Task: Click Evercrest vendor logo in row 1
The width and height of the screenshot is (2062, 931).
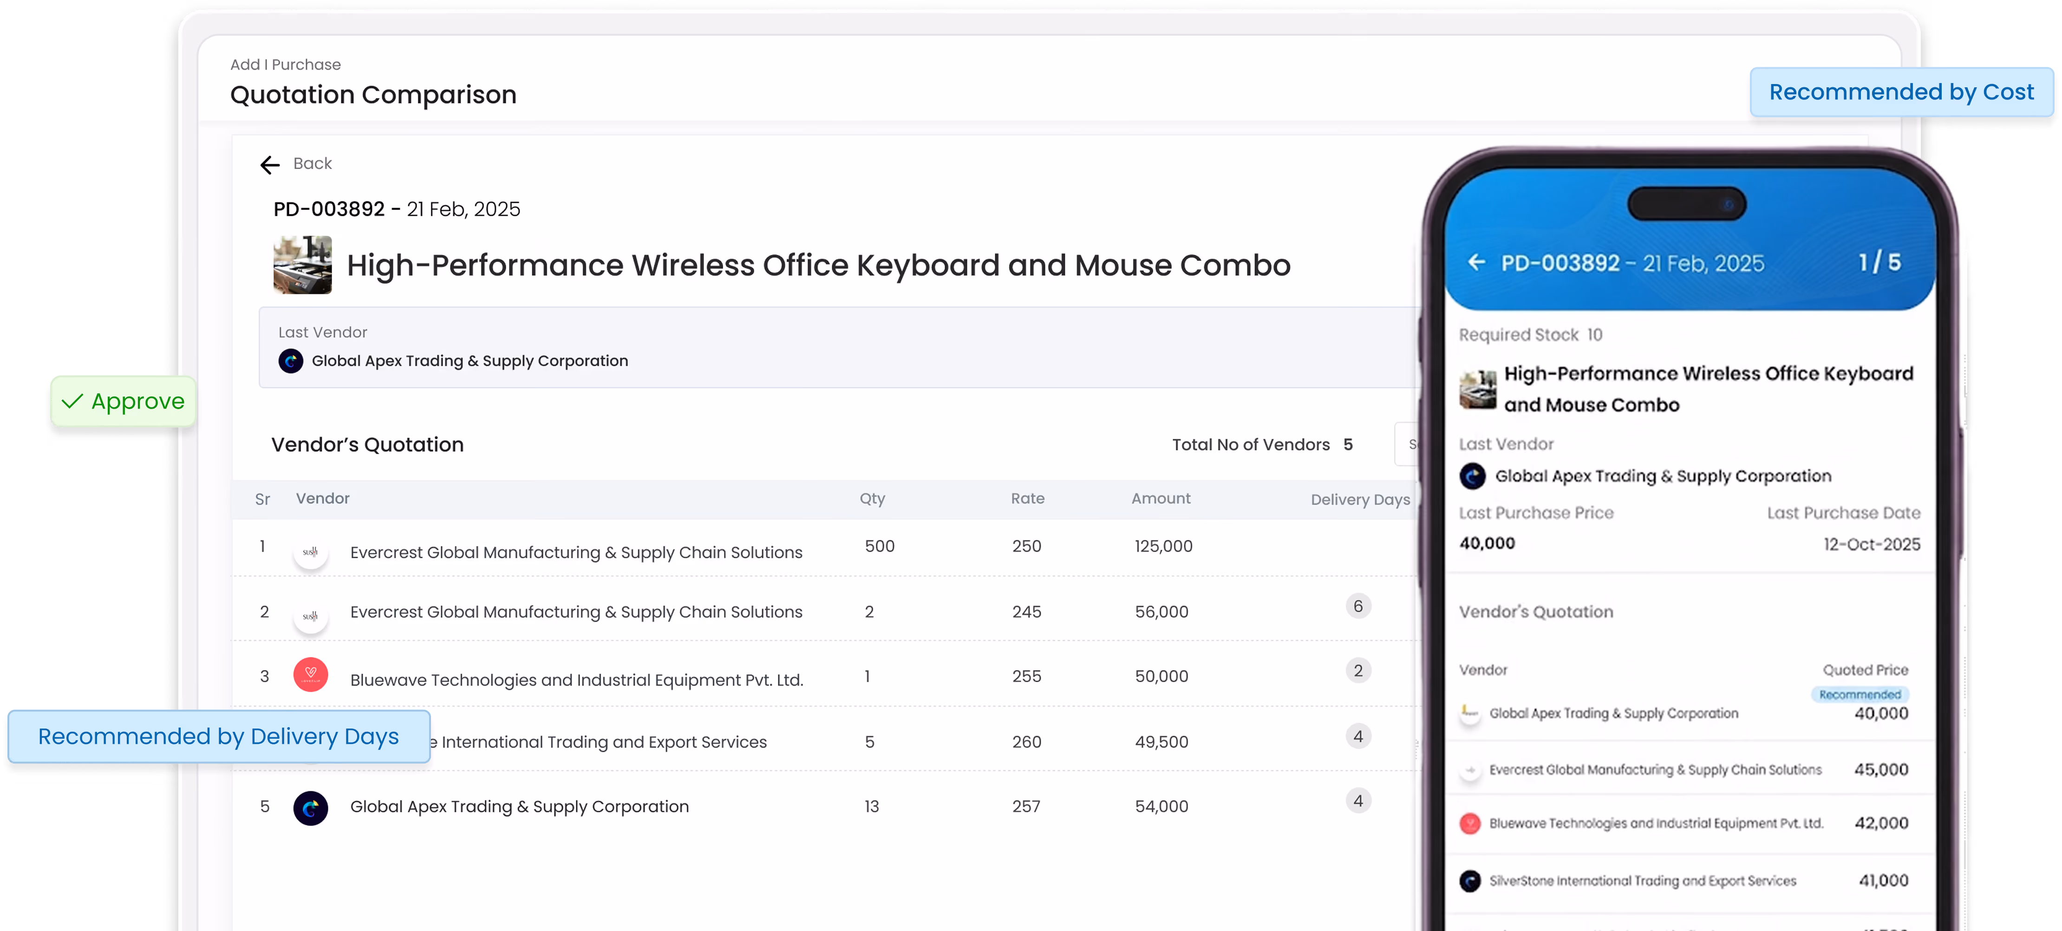Action: (x=311, y=552)
